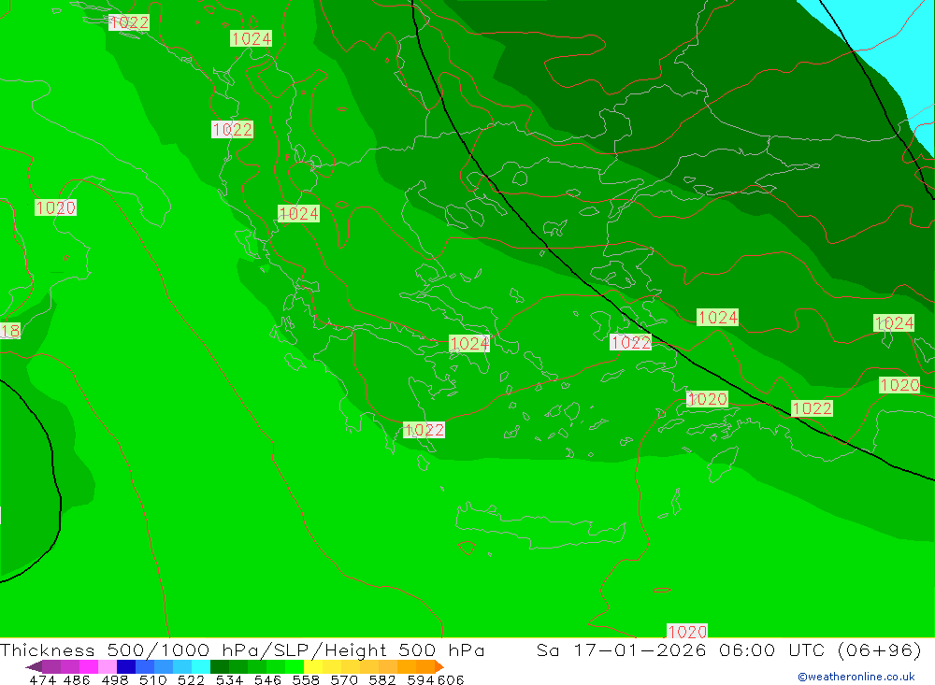Click the legend value 558

click(x=306, y=679)
